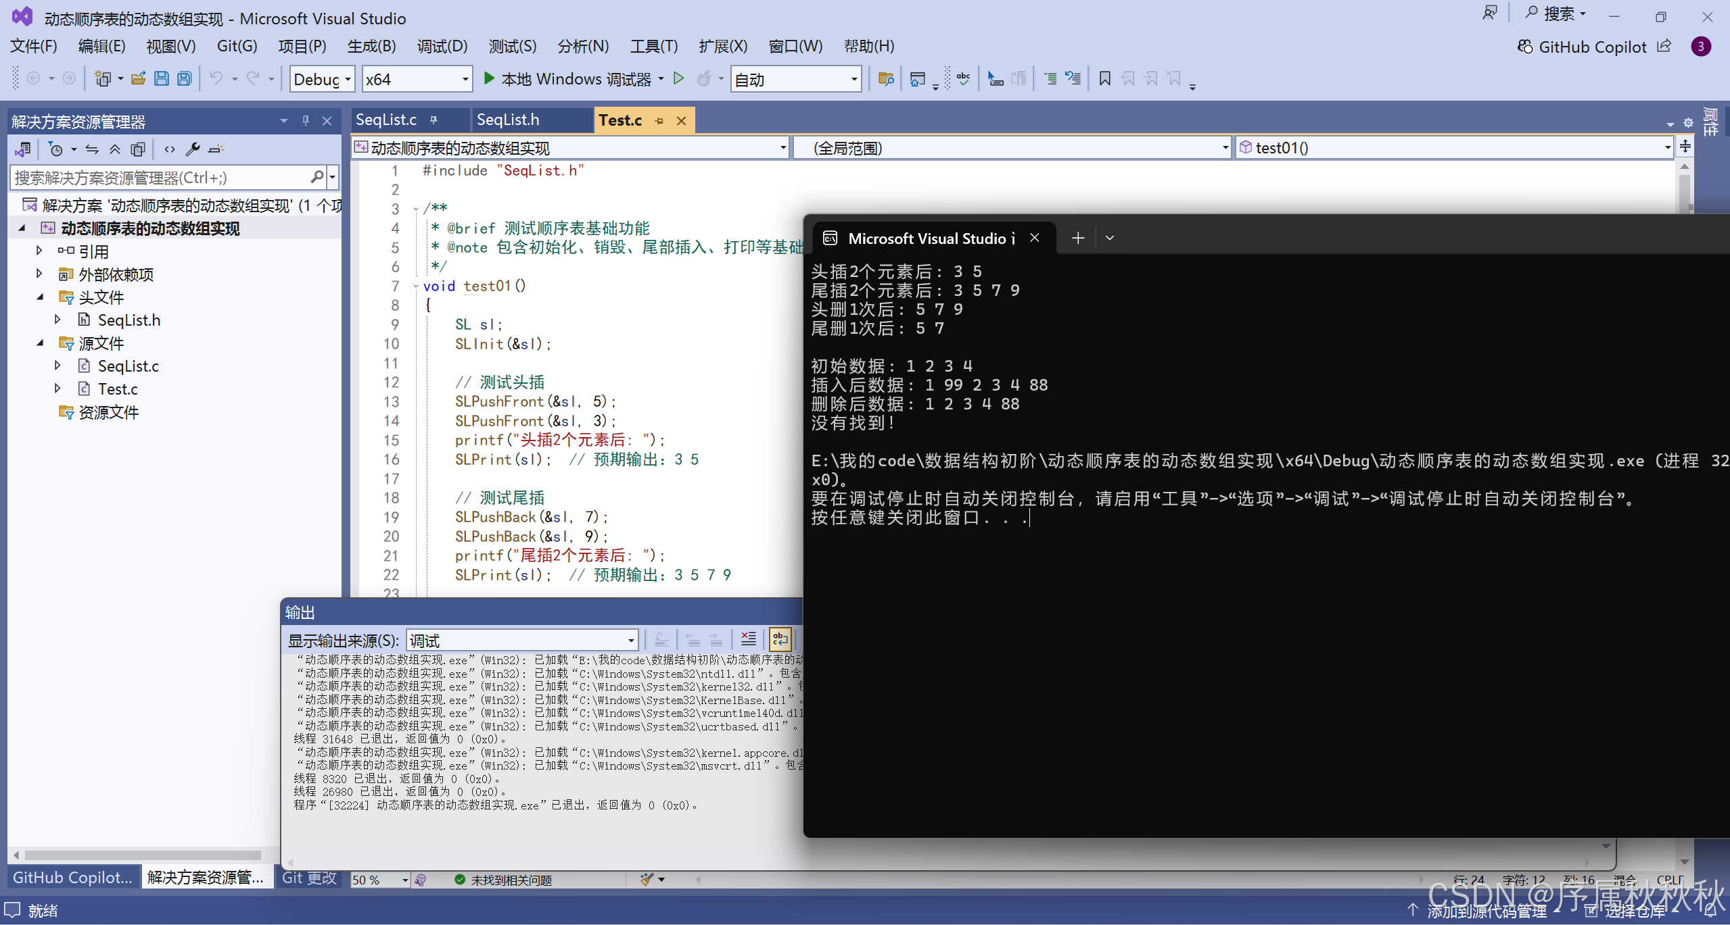Screen dimensions: 1730x925
Task: Click Show All Files icon in Solution Explorer
Action: pyautogui.click(x=138, y=149)
